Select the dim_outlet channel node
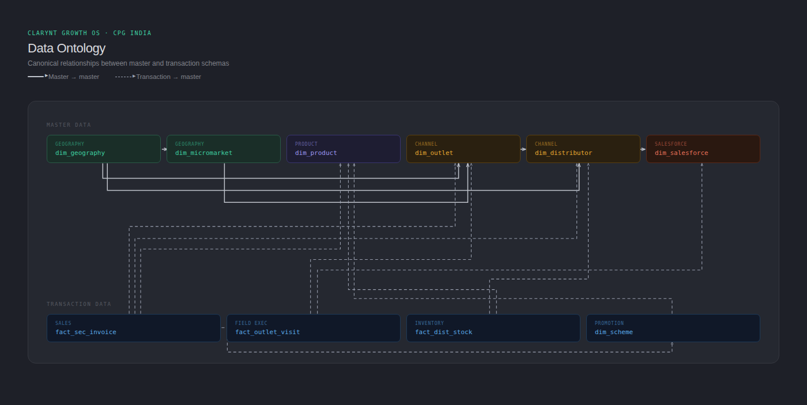807x405 pixels. click(x=463, y=149)
